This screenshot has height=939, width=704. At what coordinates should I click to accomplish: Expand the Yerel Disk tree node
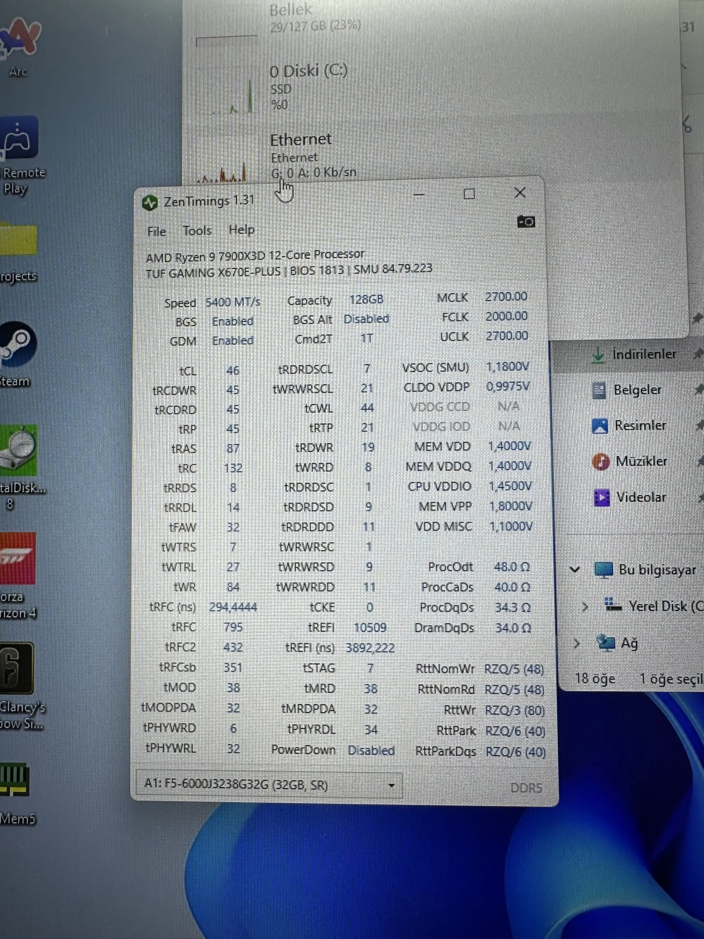point(585,607)
